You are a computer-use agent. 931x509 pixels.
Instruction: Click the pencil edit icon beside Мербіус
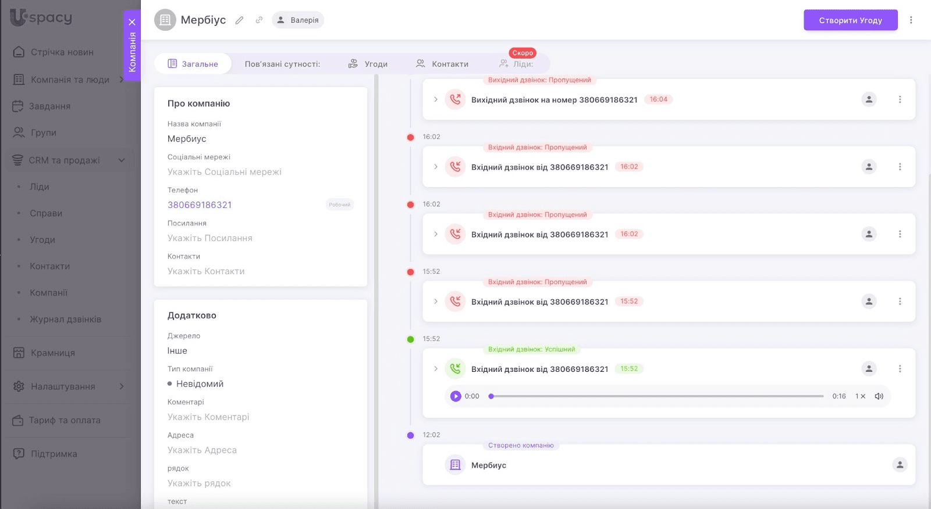[239, 20]
